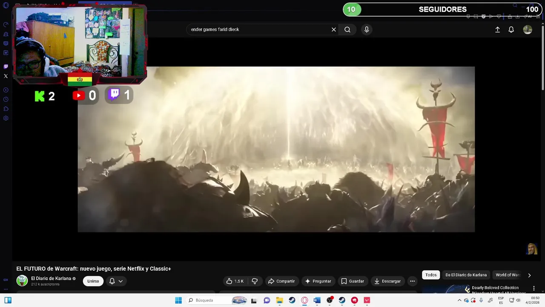Open Microsoft Word from the taskbar

click(317, 300)
